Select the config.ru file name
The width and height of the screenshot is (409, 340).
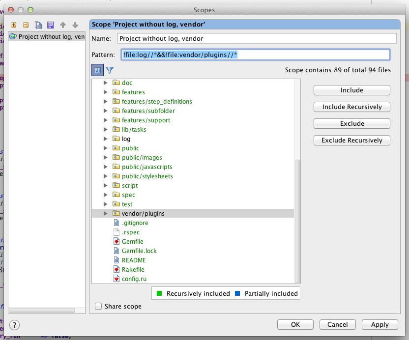pos(134,279)
